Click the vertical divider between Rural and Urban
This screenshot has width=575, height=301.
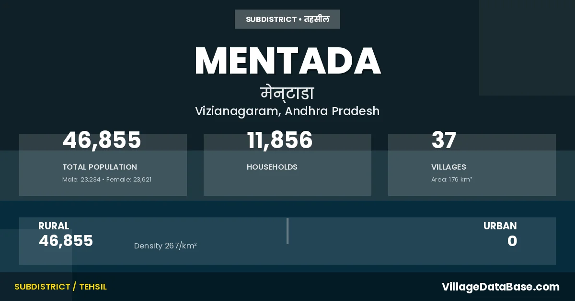pos(287,231)
